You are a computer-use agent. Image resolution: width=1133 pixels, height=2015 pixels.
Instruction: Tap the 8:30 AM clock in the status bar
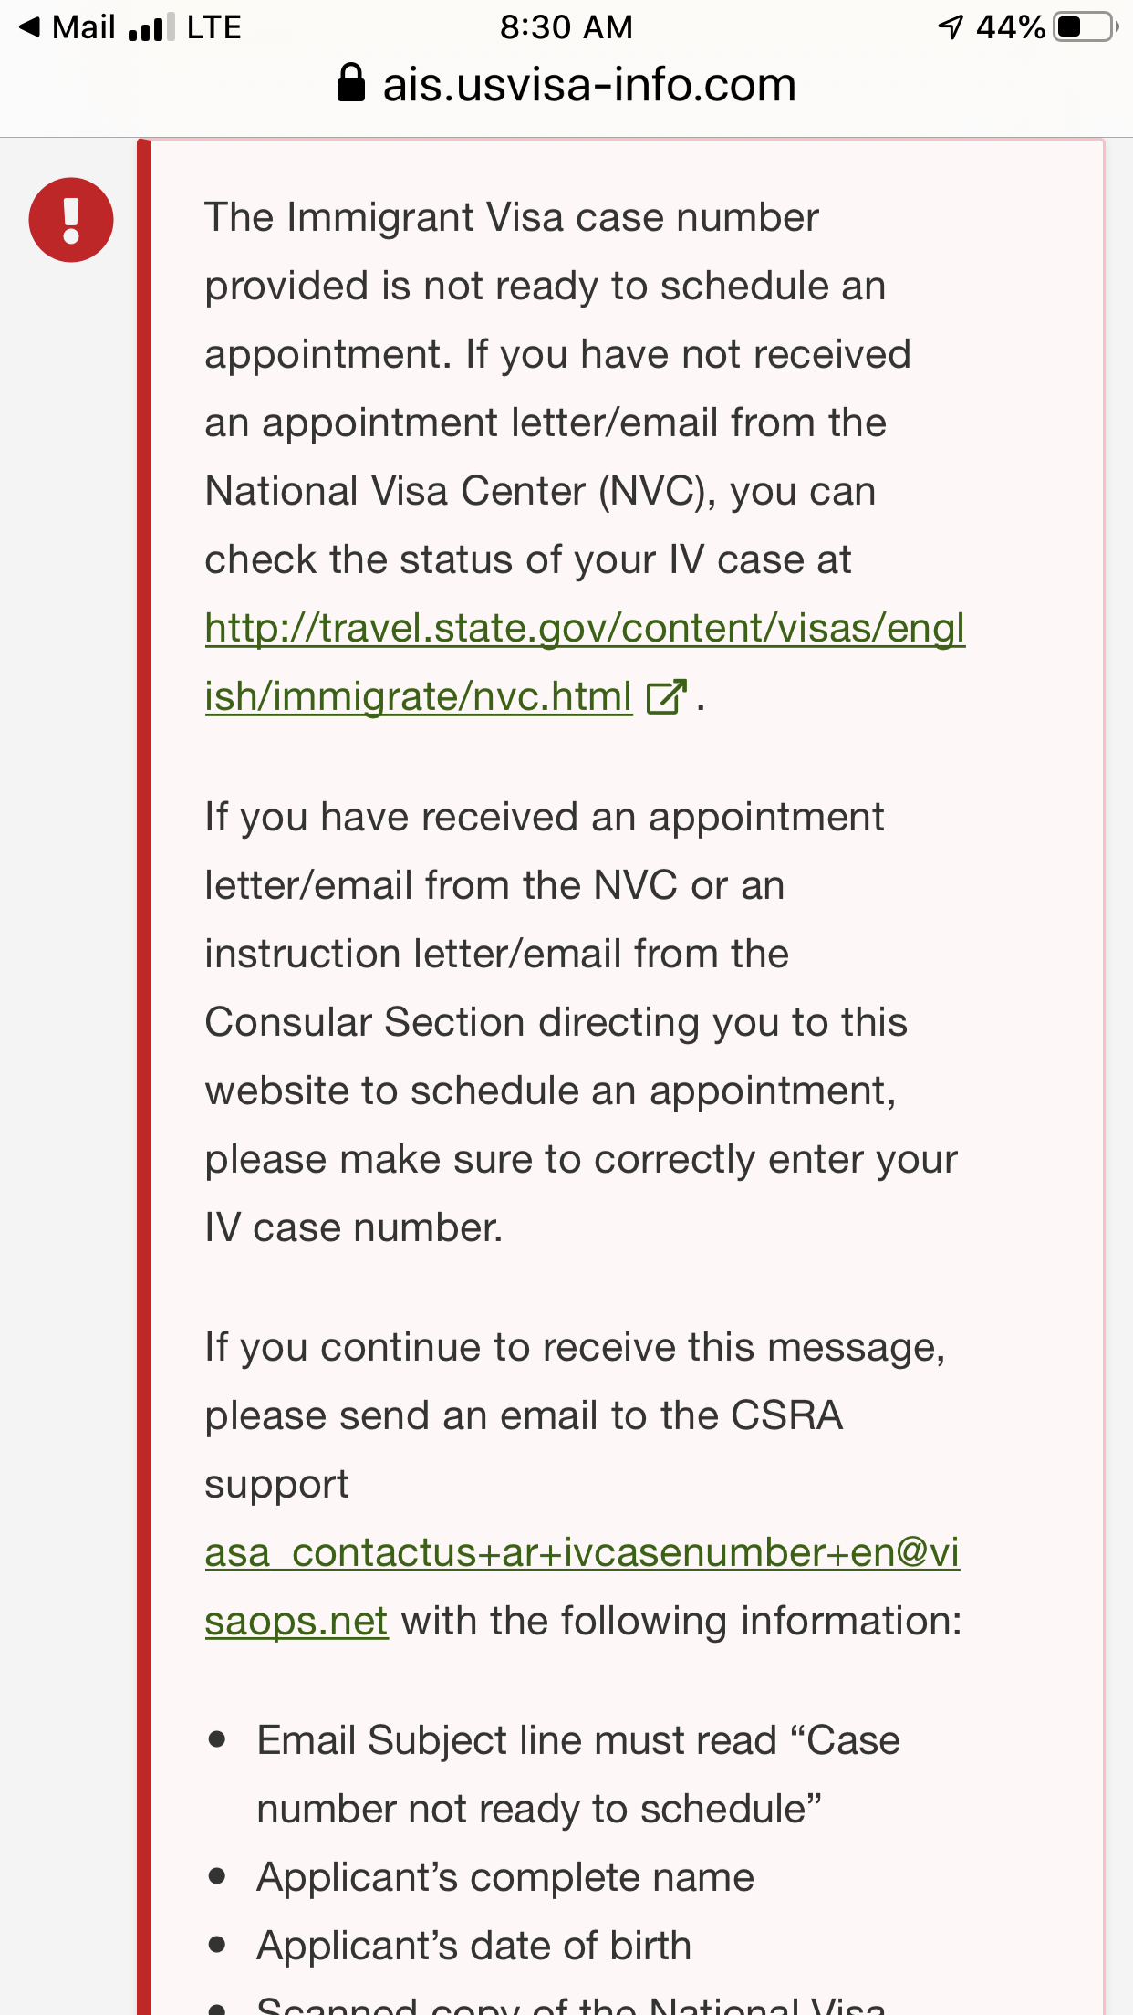coord(566,27)
